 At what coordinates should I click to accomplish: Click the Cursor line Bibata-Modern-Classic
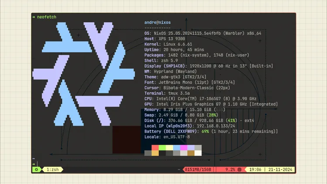pos(187,88)
